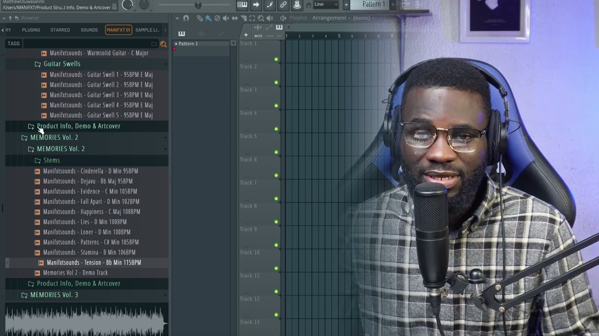
Task: Click the step arrow button in top toolbar
Action: click(256, 5)
